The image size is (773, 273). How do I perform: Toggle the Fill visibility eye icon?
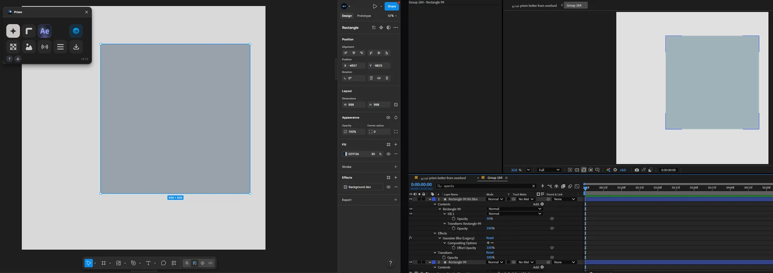coord(388,154)
